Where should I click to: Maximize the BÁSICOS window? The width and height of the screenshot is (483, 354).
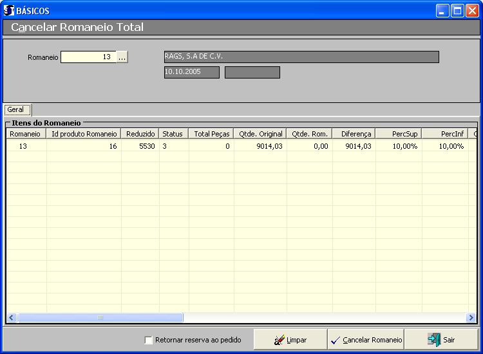click(457, 10)
